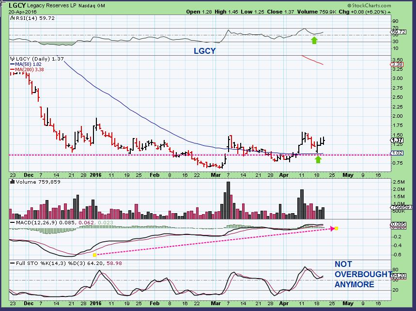Click the Apr label on price panel date axis
Viewport: 416px width, 311px height.
284,175
